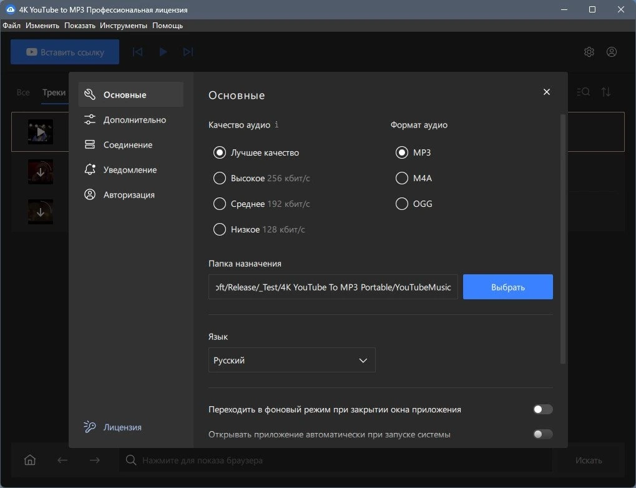The height and width of the screenshot is (488, 636).
Task: Open the account profile icon
Action: (x=612, y=52)
